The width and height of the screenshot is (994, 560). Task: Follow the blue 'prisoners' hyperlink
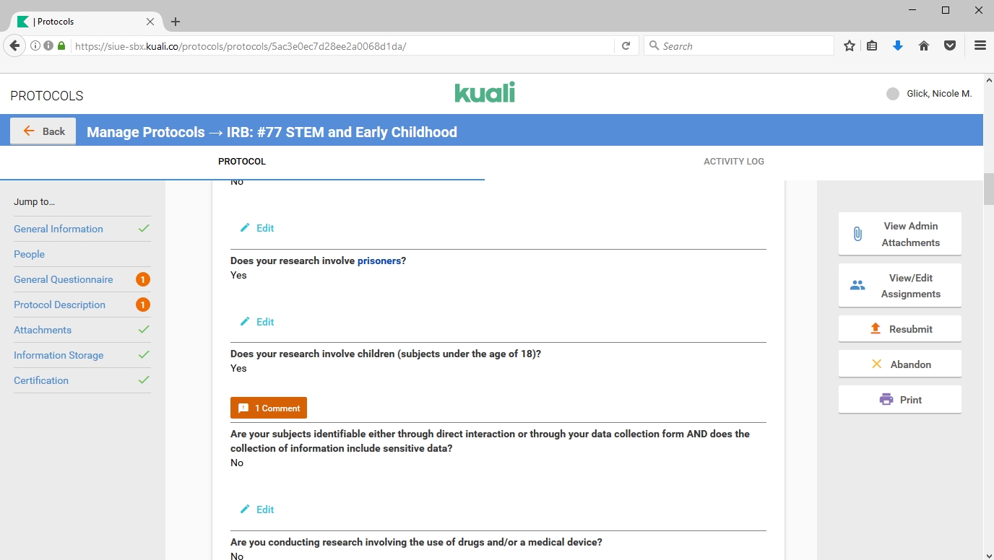[x=379, y=261]
